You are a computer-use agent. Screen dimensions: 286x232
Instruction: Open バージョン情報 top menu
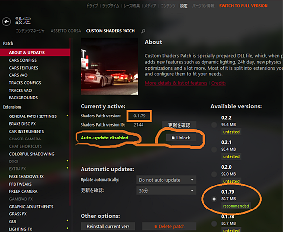(204, 6)
